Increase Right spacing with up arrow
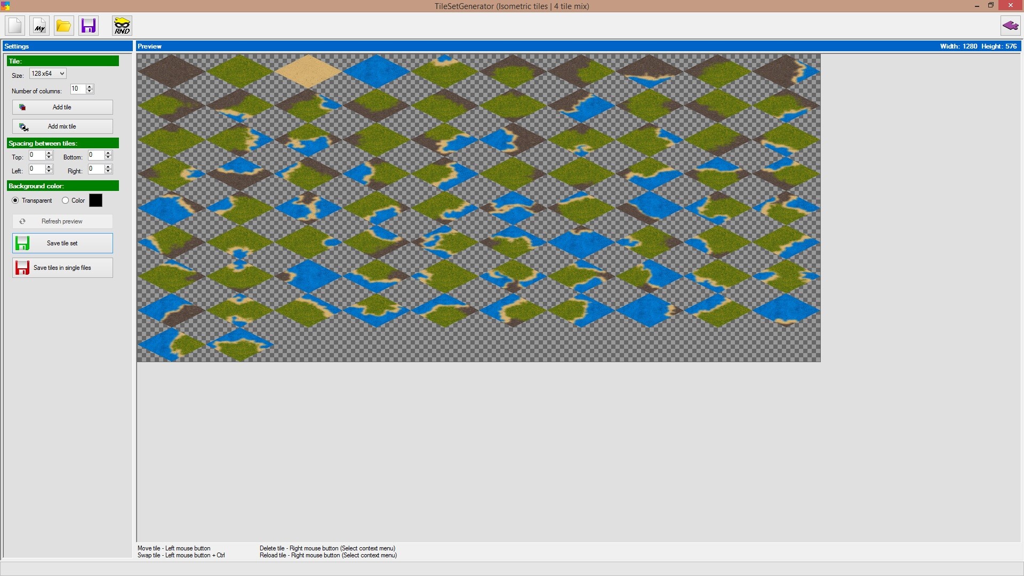1024x576 pixels. 108,166
